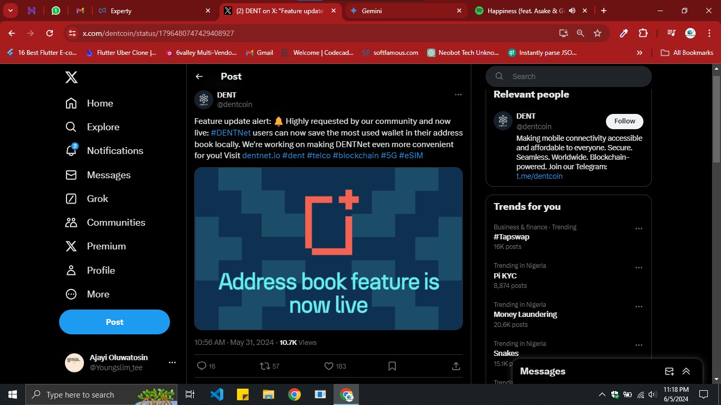
Task: Bookmark the DENT post
Action: [x=392, y=366]
